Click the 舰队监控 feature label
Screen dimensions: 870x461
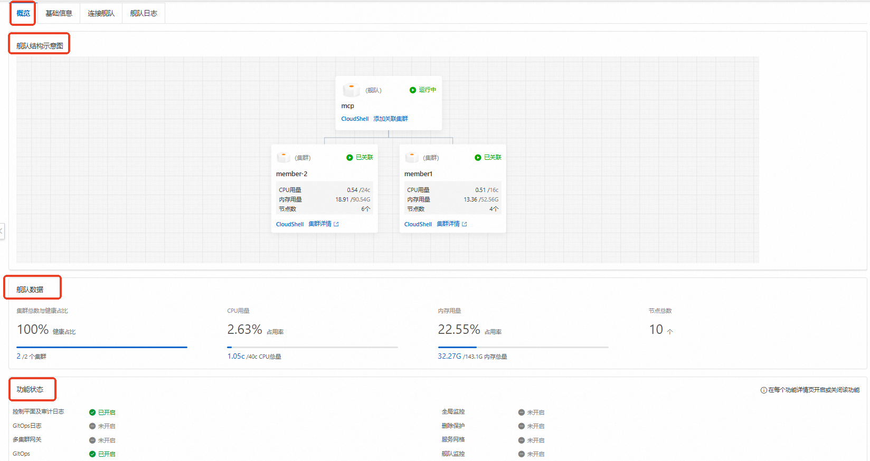453,454
